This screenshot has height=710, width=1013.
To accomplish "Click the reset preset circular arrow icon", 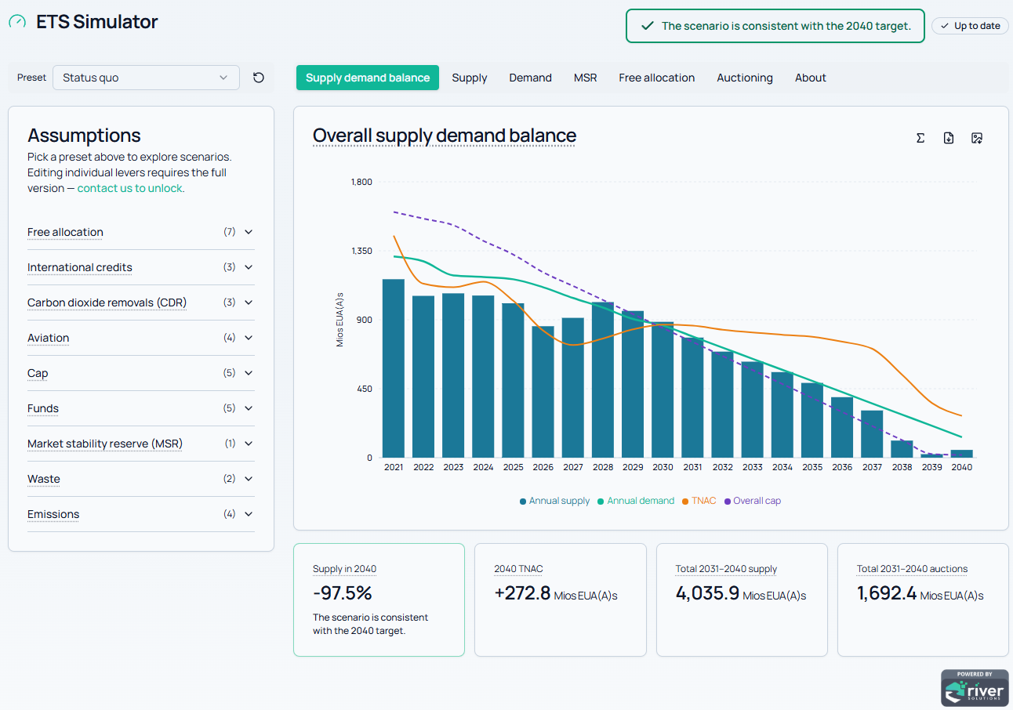I will (259, 78).
